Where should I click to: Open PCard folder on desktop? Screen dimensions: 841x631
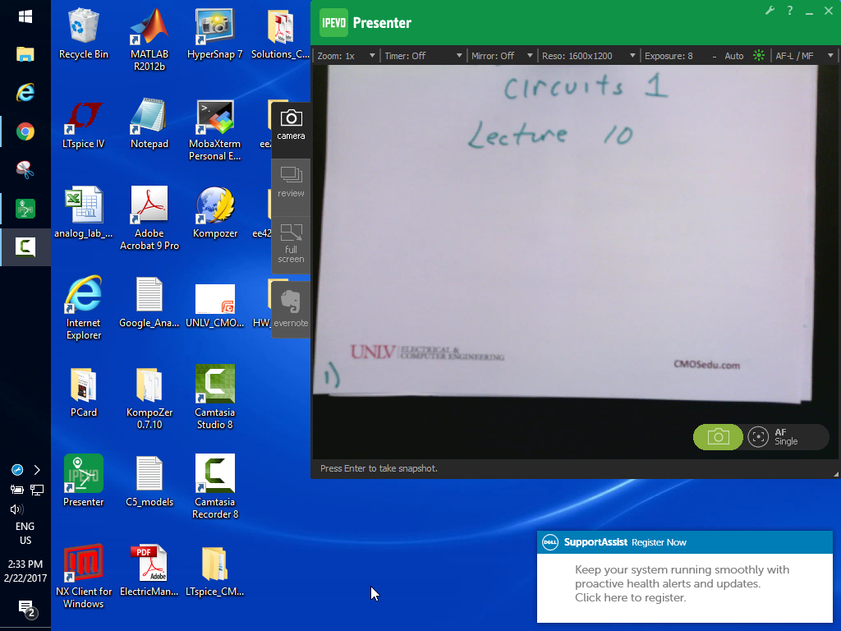pyautogui.click(x=83, y=392)
